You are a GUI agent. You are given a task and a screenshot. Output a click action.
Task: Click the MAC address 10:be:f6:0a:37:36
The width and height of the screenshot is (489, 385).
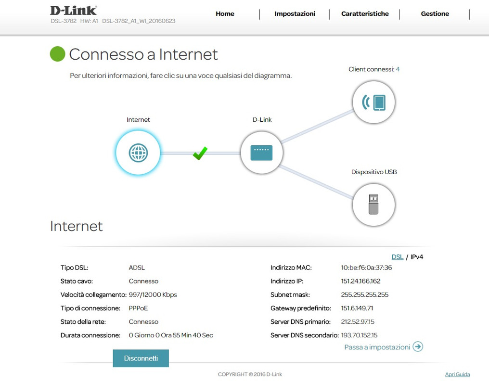coord(366,268)
